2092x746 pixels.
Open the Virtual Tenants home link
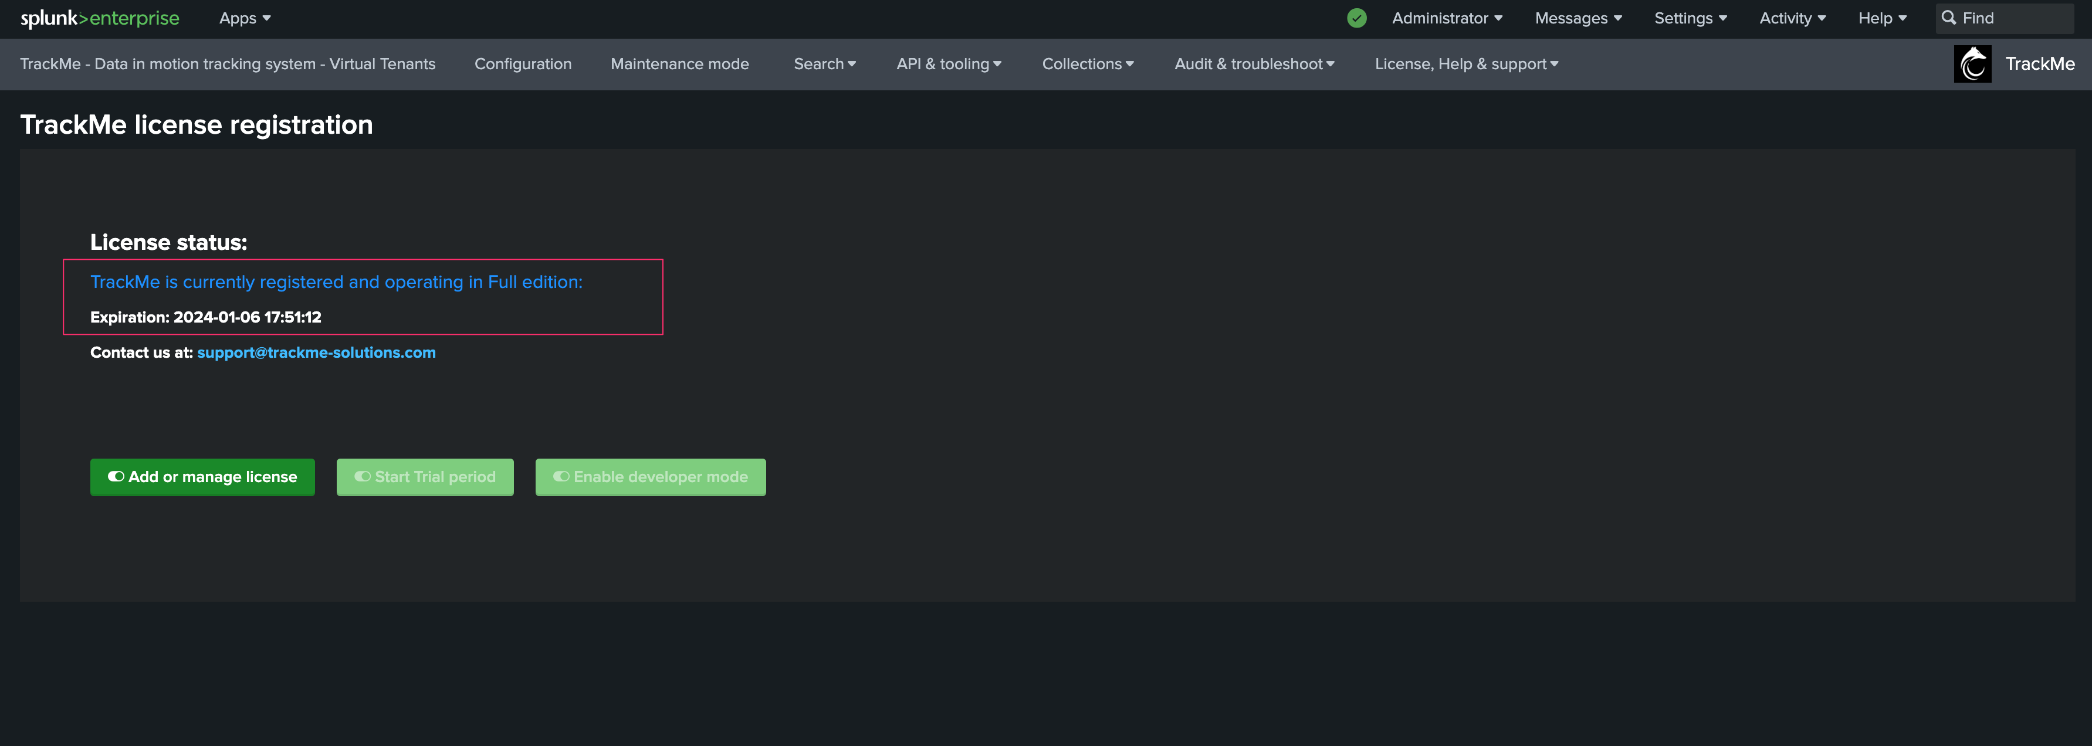pyautogui.click(x=228, y=64)
